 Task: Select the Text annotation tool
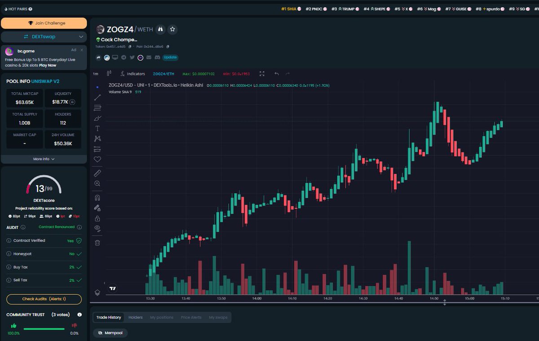(x=97, y=128)
